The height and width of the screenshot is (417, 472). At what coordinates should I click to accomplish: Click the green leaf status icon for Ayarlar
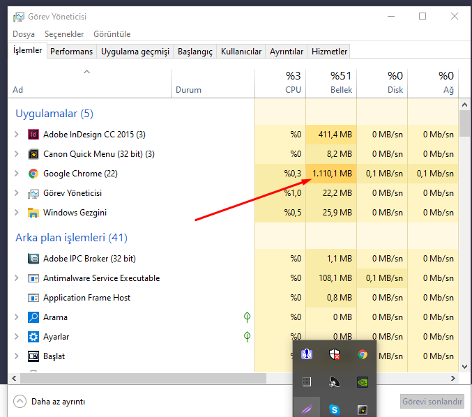(x=247, y=337)
